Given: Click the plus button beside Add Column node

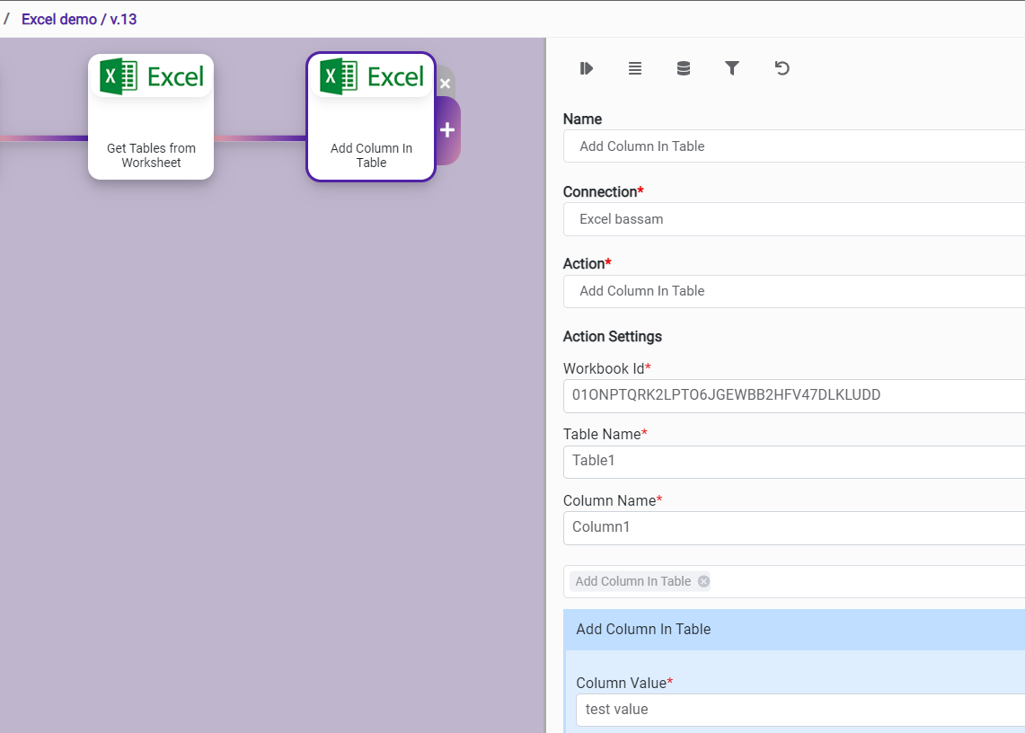Looking at the screenshot, I should coord(447,130).
